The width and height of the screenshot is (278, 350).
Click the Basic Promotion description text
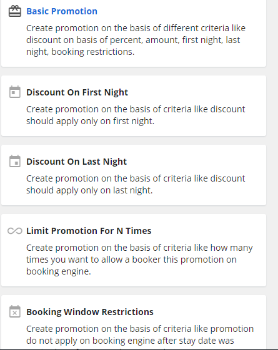pos(136,40)
